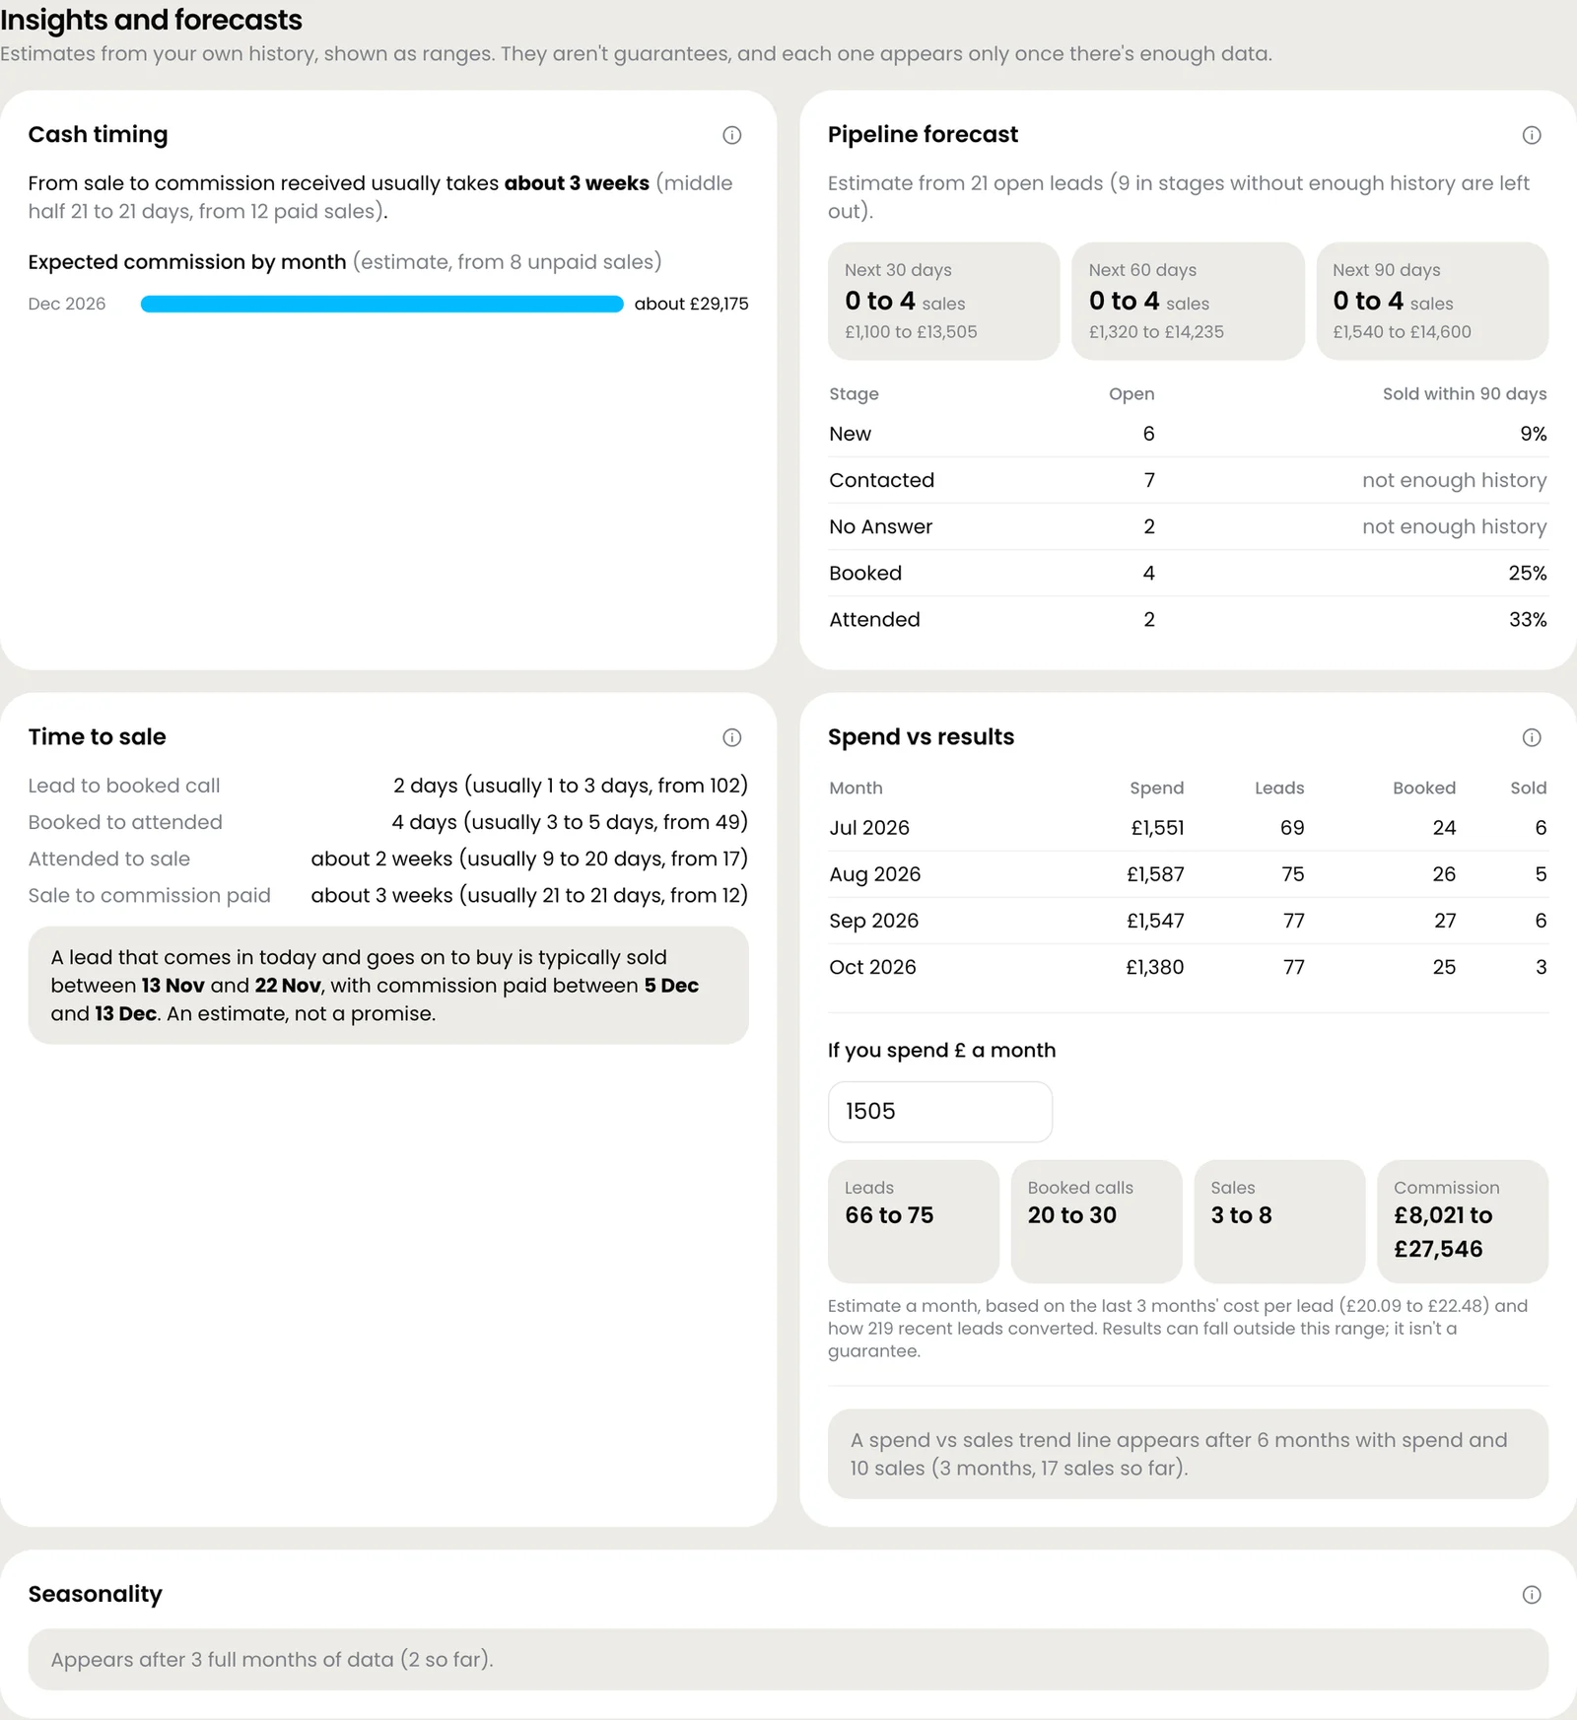The width and height of the screenshot is (1577, 1720).
Task: Click the '20 to 30' booked calls estimate
Action: coord(1072,1215)
